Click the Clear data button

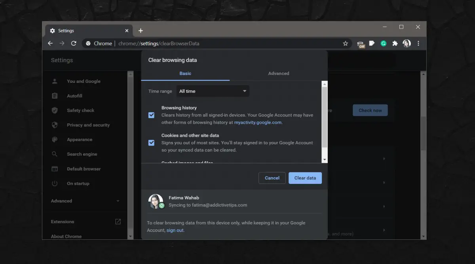tap(305, 178)
